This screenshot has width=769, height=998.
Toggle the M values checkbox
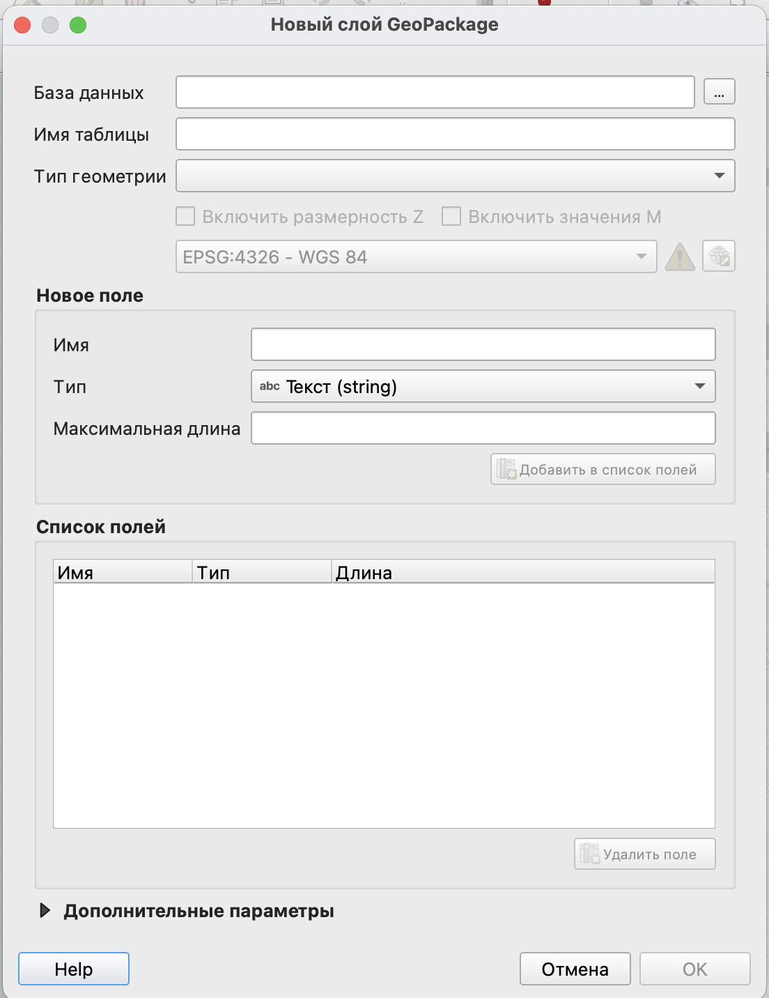click(x=451, y=217)
